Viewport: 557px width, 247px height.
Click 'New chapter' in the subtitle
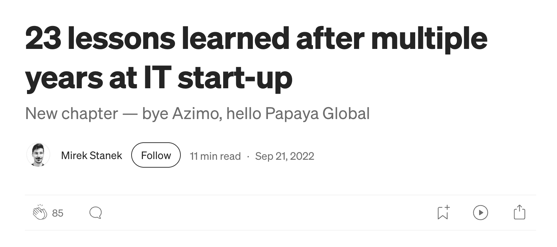click(x=71, y=114)
